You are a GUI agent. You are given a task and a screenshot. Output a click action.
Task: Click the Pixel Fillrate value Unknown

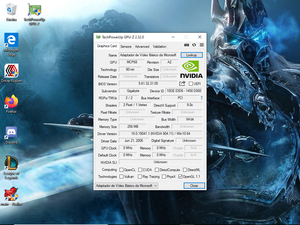132,112
